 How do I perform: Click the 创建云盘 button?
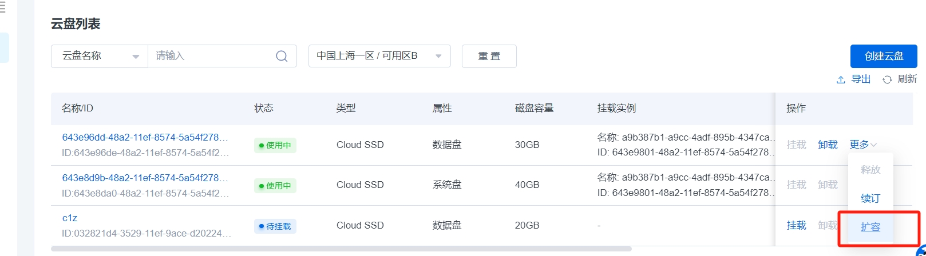pos(883,56)
